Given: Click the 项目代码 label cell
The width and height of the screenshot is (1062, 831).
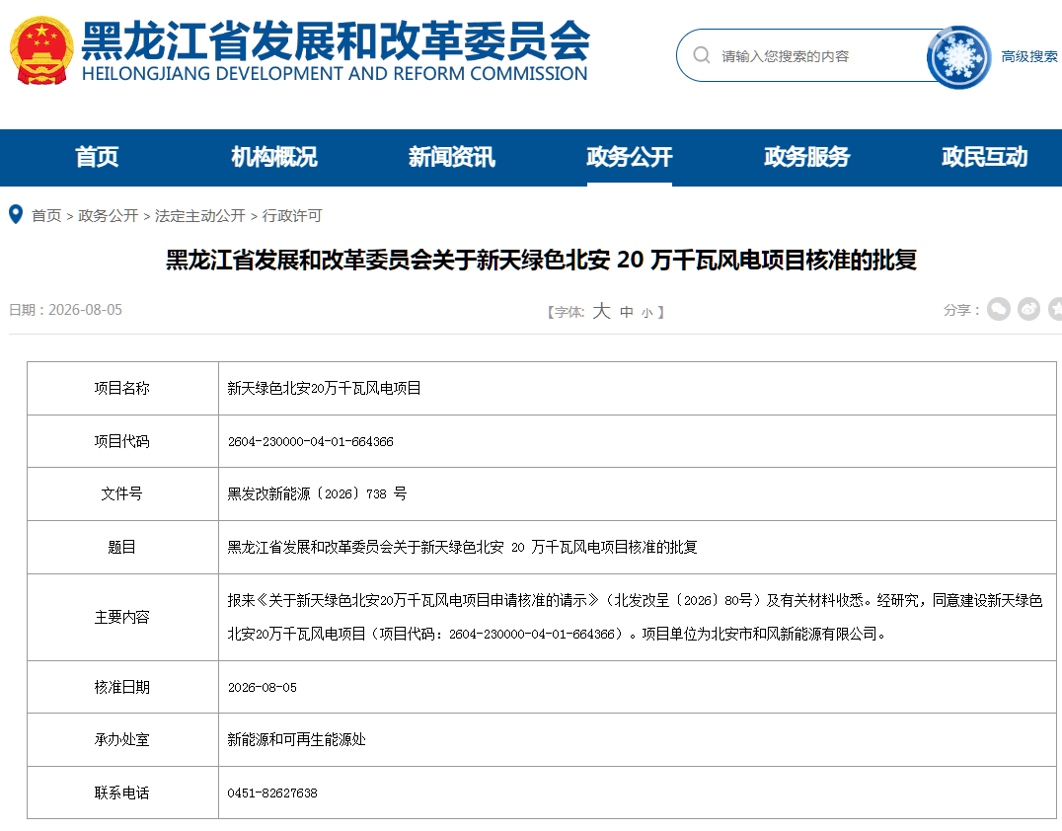Looking at the screenshot, I should (x=122, y=441).
